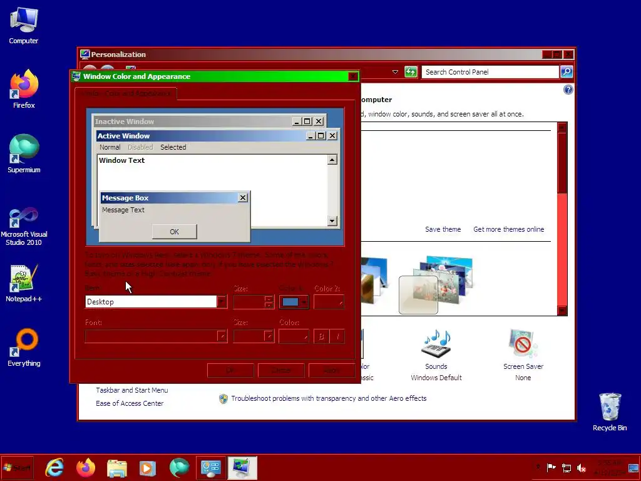Click Message Text in the preview box
Viewport: 641px width, 481px height.
[x=123, y=210]
